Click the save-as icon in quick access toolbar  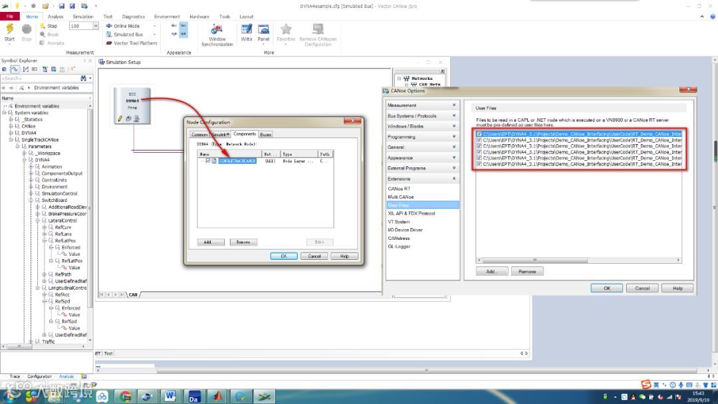(72, 6)
